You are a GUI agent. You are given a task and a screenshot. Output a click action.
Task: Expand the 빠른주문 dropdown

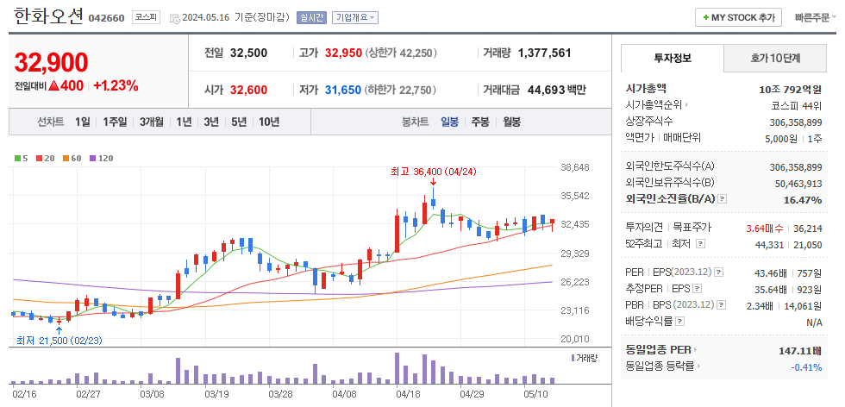[x=816, y=17]
